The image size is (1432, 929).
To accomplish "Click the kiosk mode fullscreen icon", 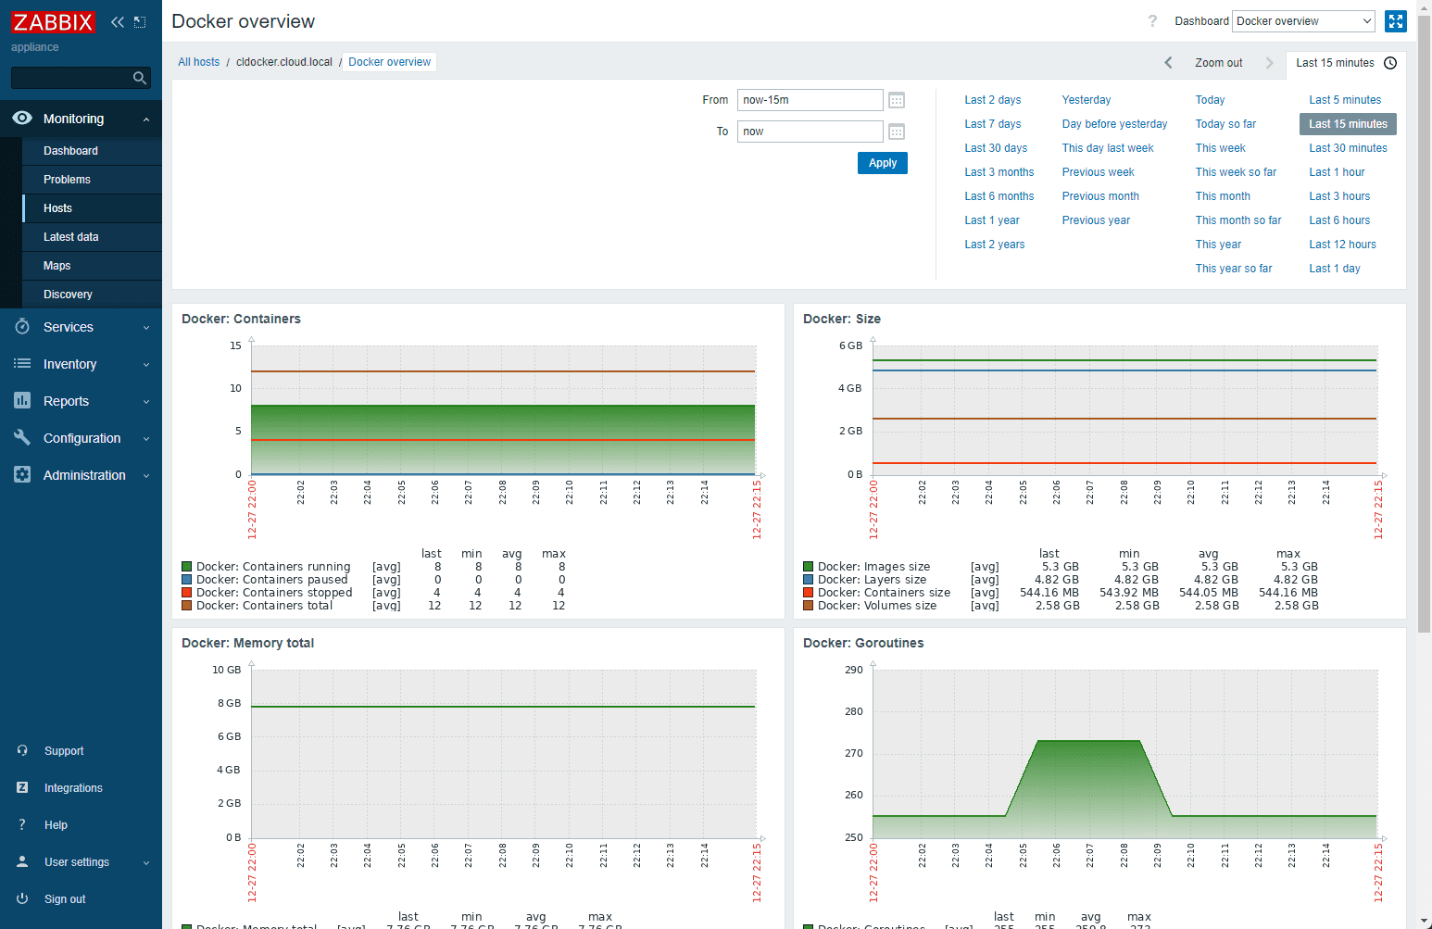I will (x=1395, y=21).
